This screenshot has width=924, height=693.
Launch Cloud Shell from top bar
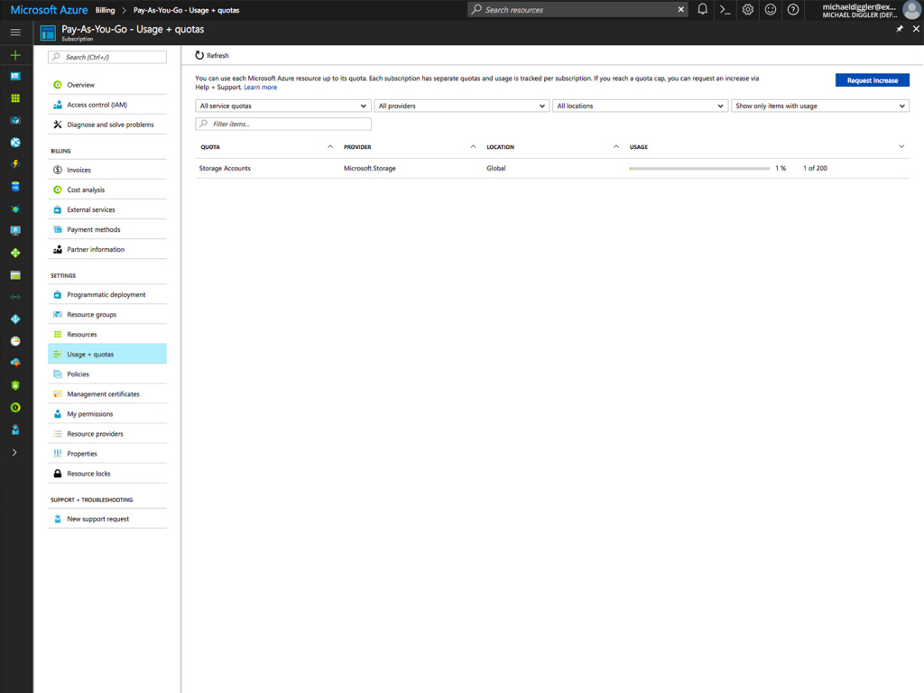pyautogui.click(x=725, y=9)
